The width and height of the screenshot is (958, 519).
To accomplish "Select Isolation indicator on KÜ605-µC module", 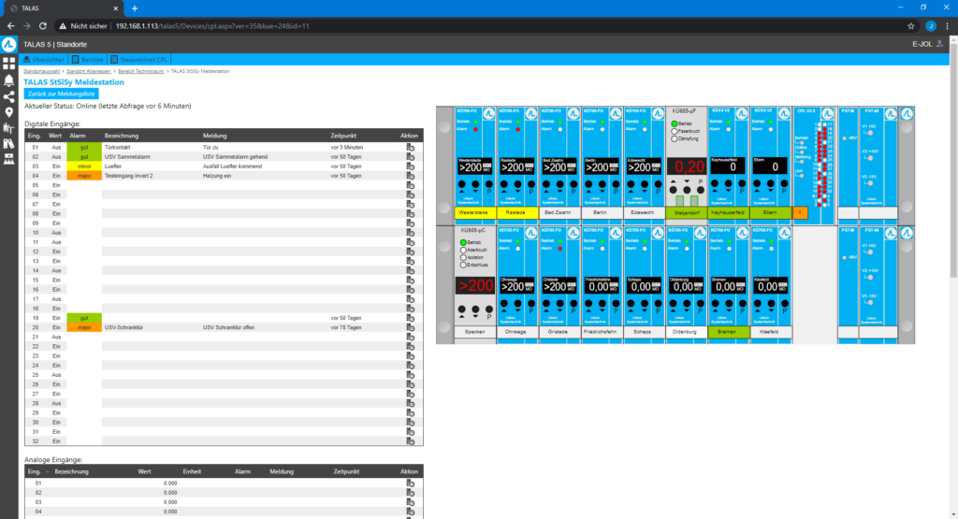I will point(463,258).
